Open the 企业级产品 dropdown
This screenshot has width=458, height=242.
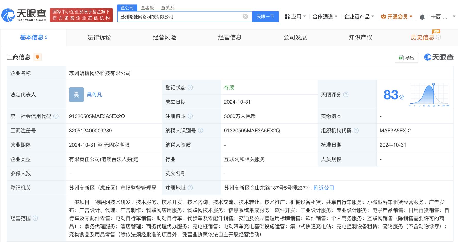pos(359,17)
